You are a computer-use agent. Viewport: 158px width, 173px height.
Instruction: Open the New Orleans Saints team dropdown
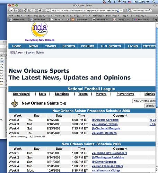click(x=144, y=101)
